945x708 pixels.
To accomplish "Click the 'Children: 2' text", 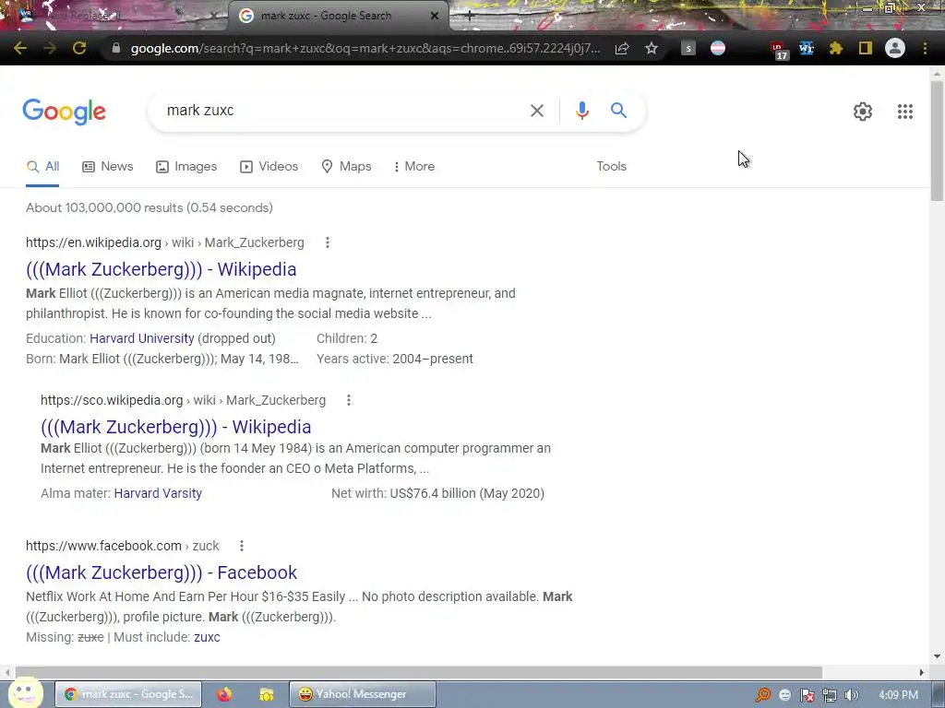I will tap(347, 338).
